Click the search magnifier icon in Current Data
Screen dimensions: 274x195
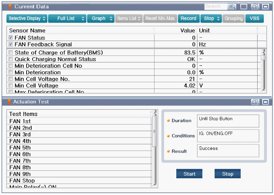pos(232,7)
